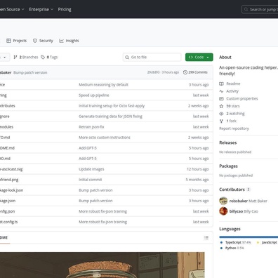View the 2 Branches list
The image size is (278, 278).
coord(26,57)
